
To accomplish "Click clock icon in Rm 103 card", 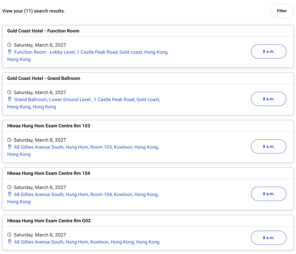I will tap(9, 140).
